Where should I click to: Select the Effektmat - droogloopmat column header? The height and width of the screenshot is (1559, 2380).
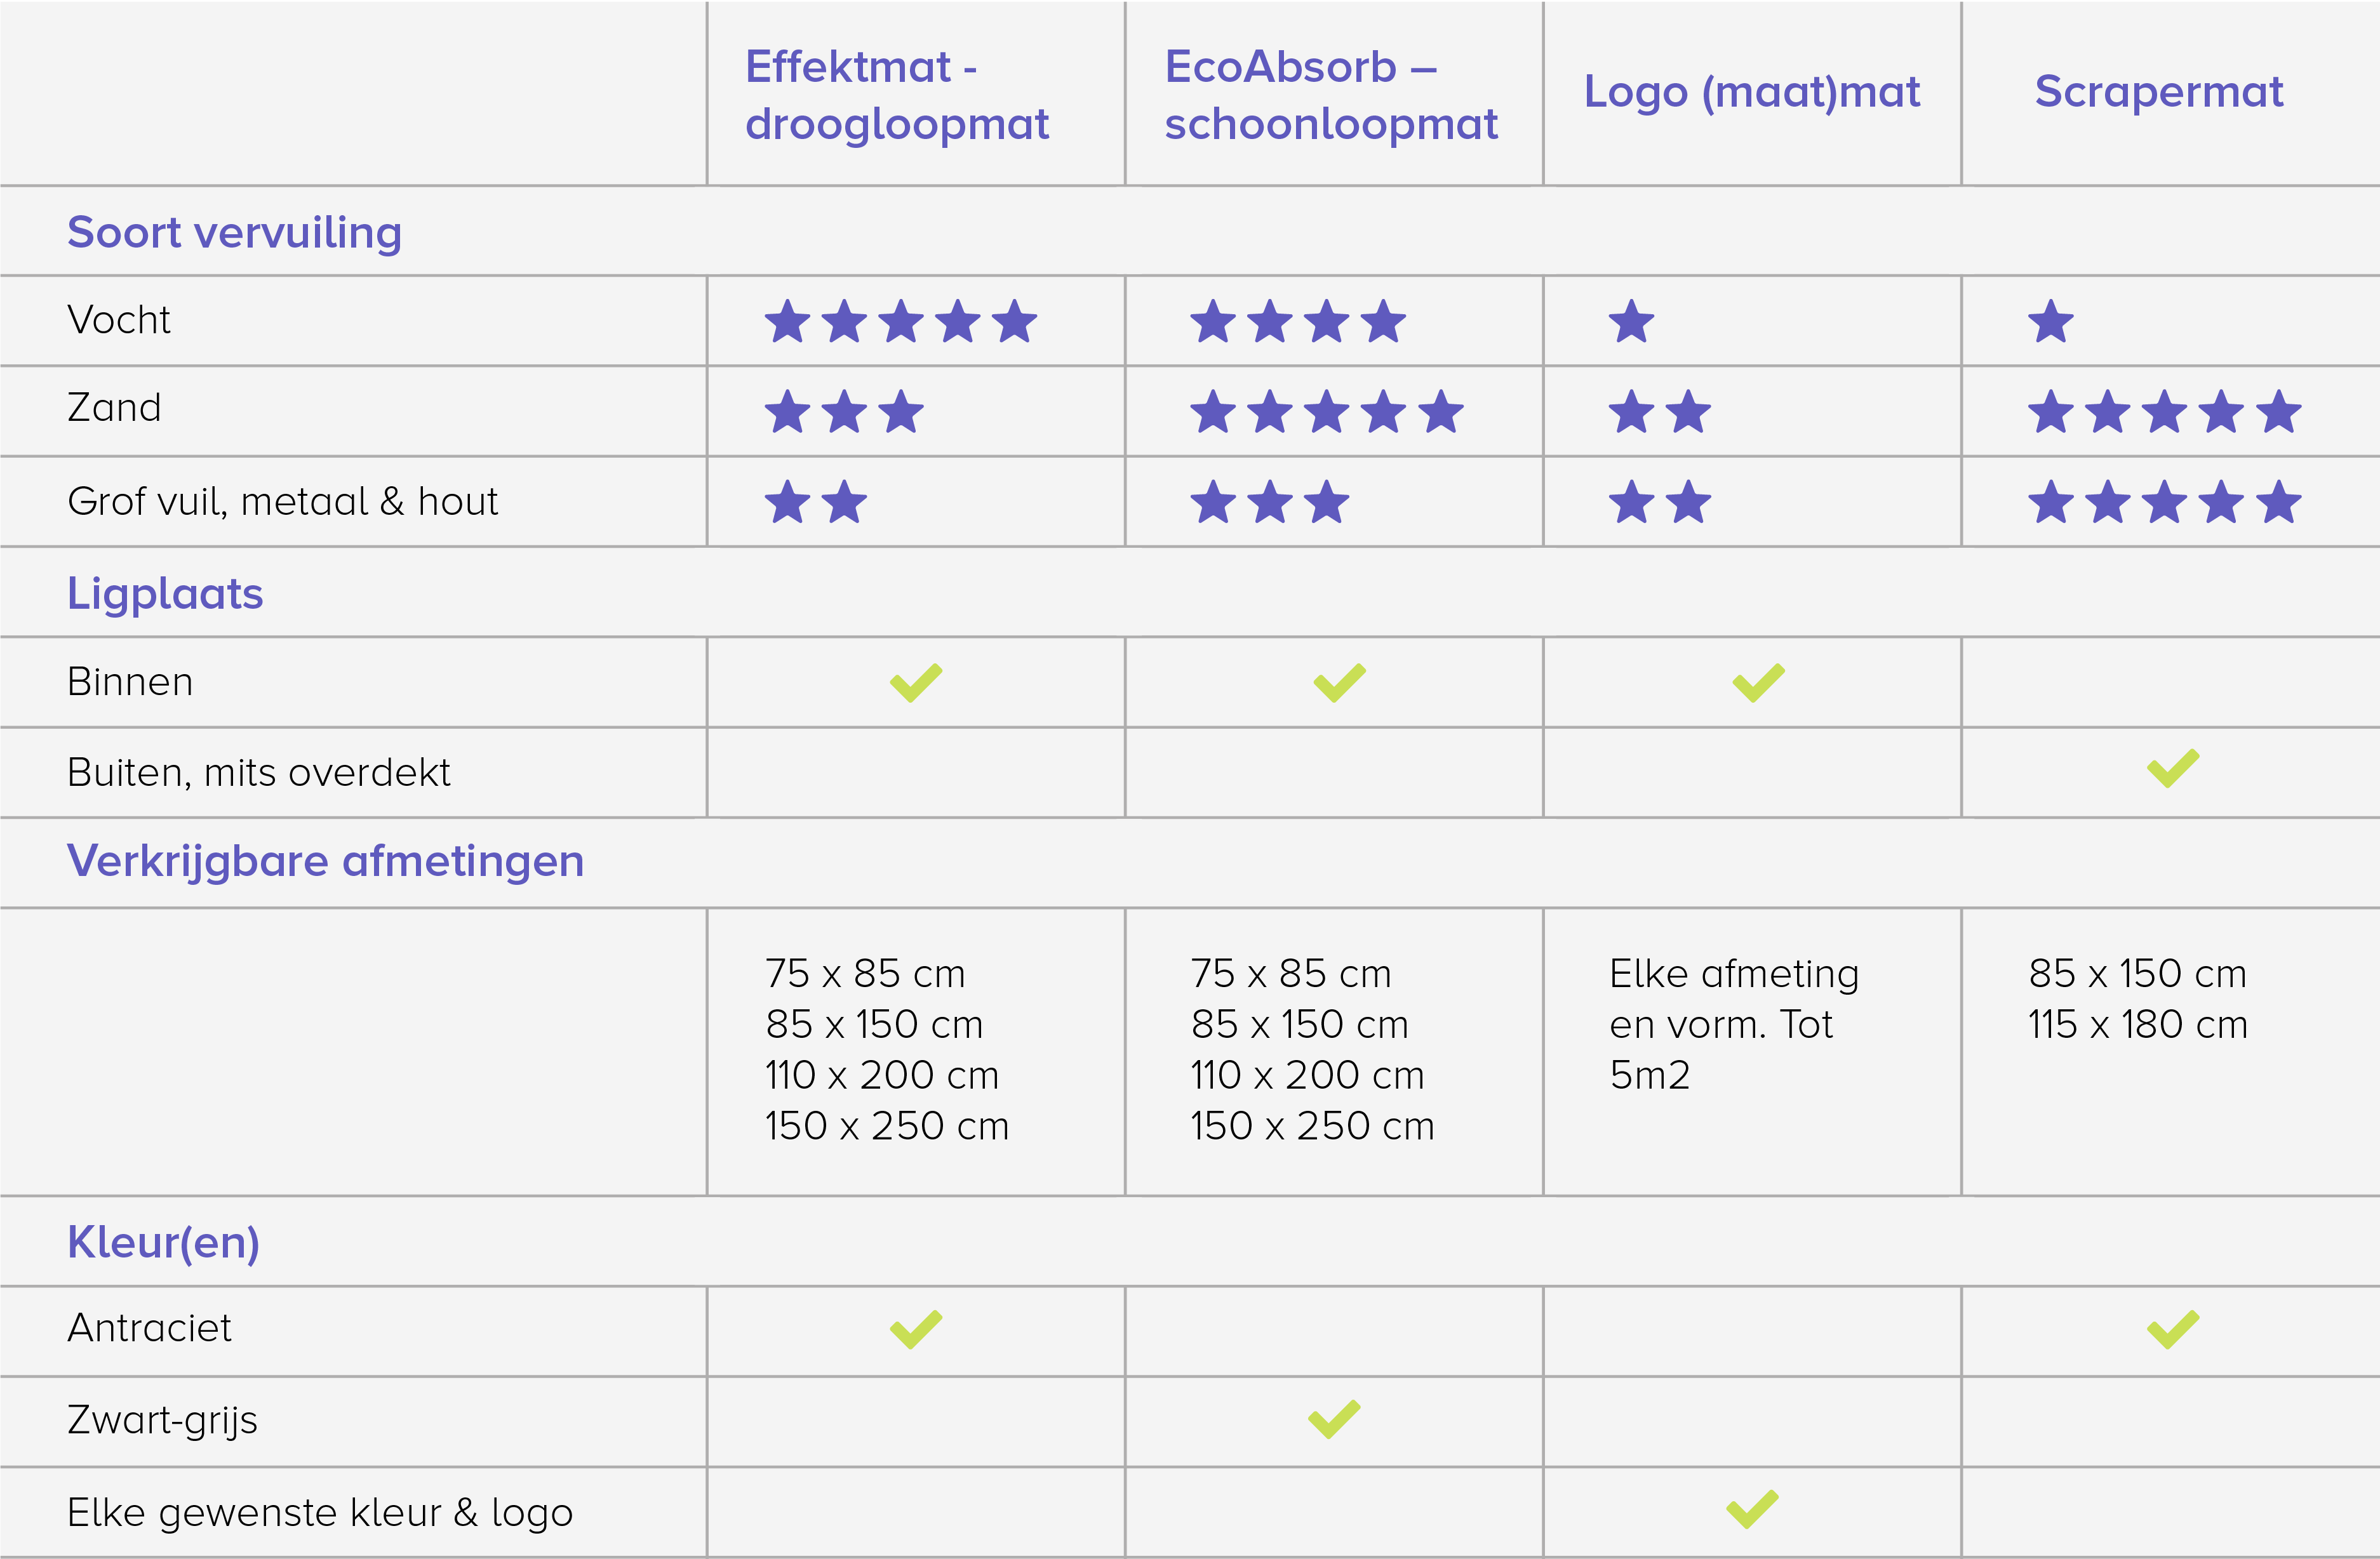(x=896, y=95)
